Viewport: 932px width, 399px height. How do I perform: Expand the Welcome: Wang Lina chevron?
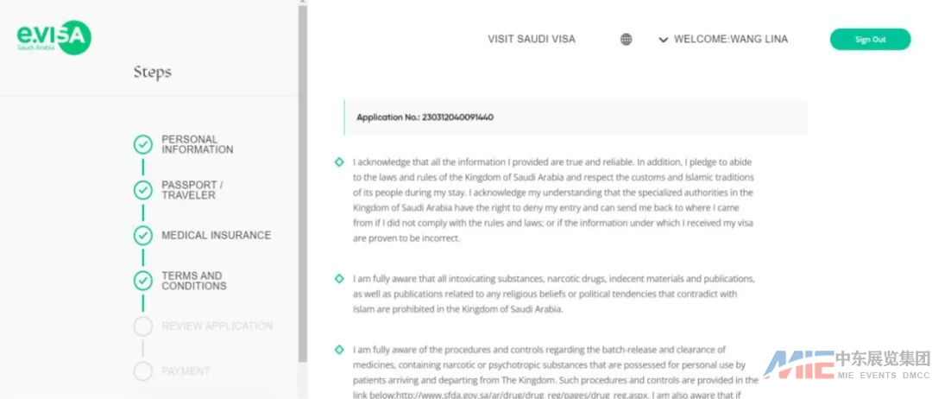click(x=663, y=40)
